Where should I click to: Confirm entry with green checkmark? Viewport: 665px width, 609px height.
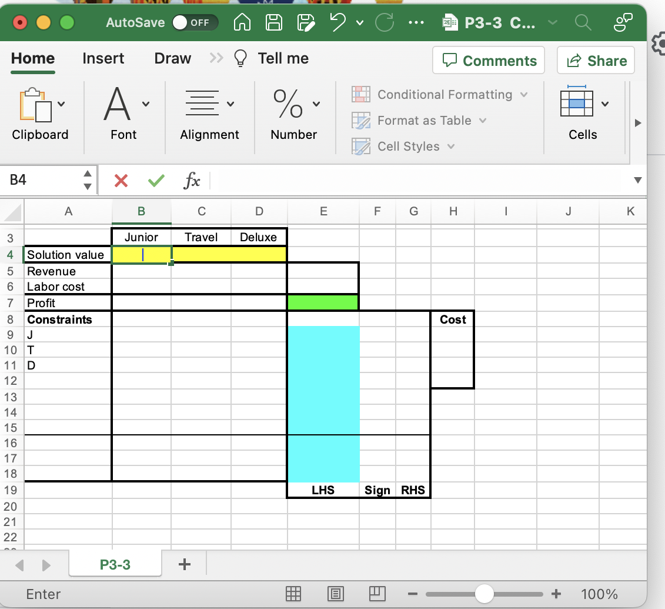pos(156,181)
